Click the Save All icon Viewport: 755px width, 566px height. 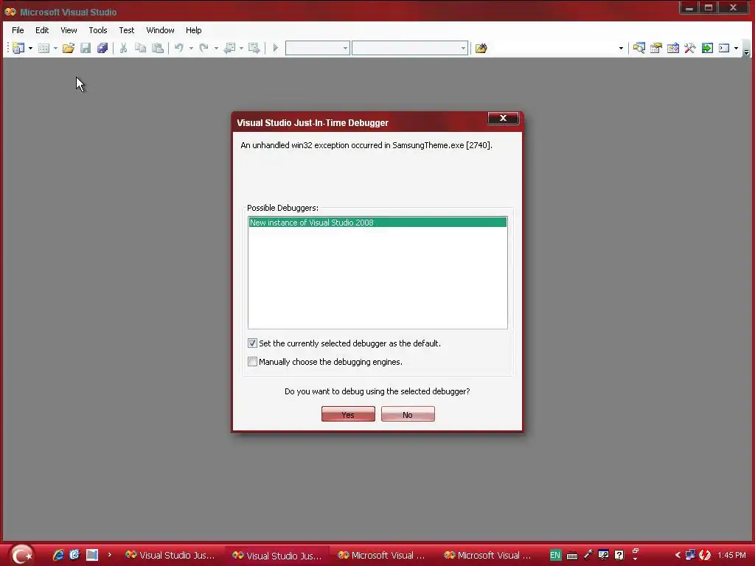(x=102, y=48)
